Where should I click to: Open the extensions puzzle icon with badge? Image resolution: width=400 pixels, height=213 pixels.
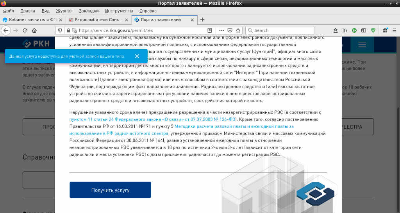click(x=385, y=30)
